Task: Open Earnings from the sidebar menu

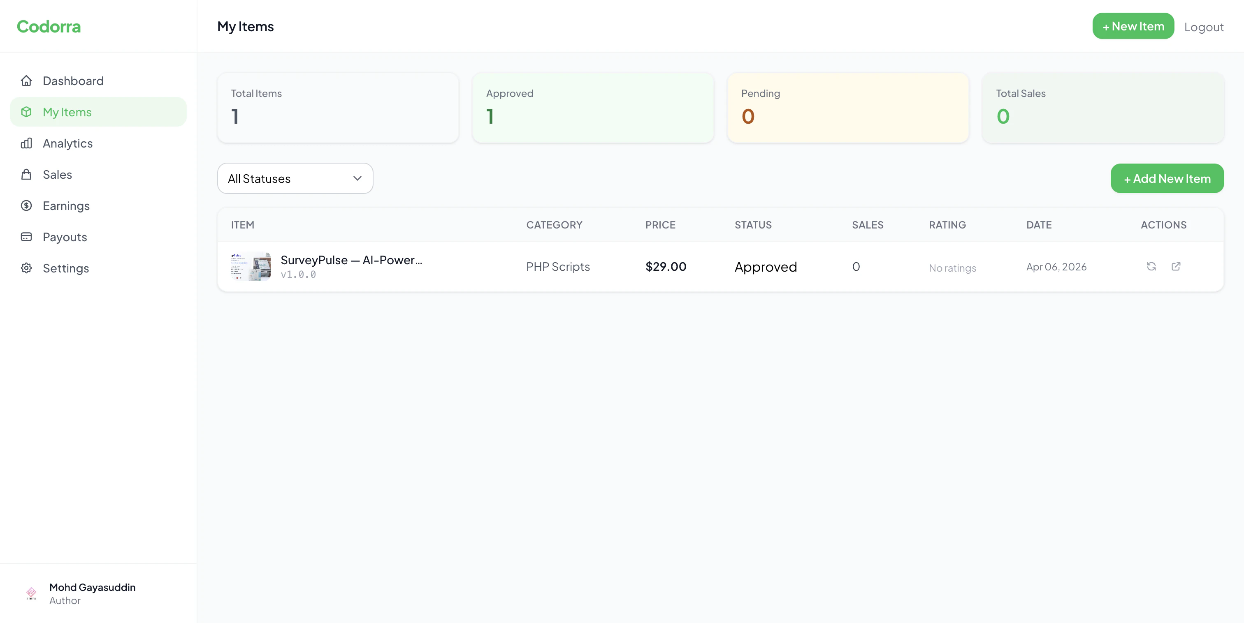Action: click(67, 205)
